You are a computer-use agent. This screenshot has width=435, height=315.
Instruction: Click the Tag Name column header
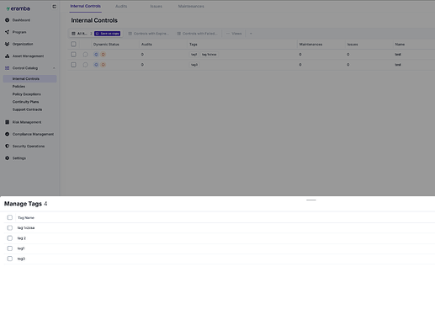[x=26, y=217]
